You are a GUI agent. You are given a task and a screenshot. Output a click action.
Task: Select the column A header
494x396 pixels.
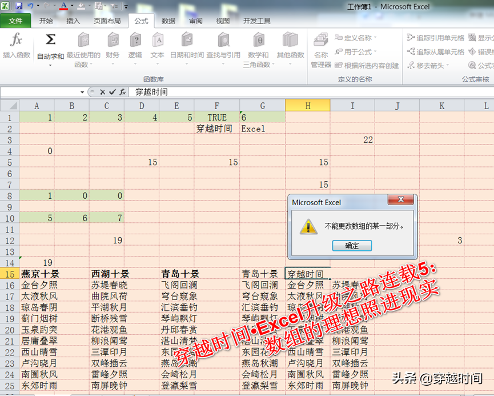pos(37,106)
